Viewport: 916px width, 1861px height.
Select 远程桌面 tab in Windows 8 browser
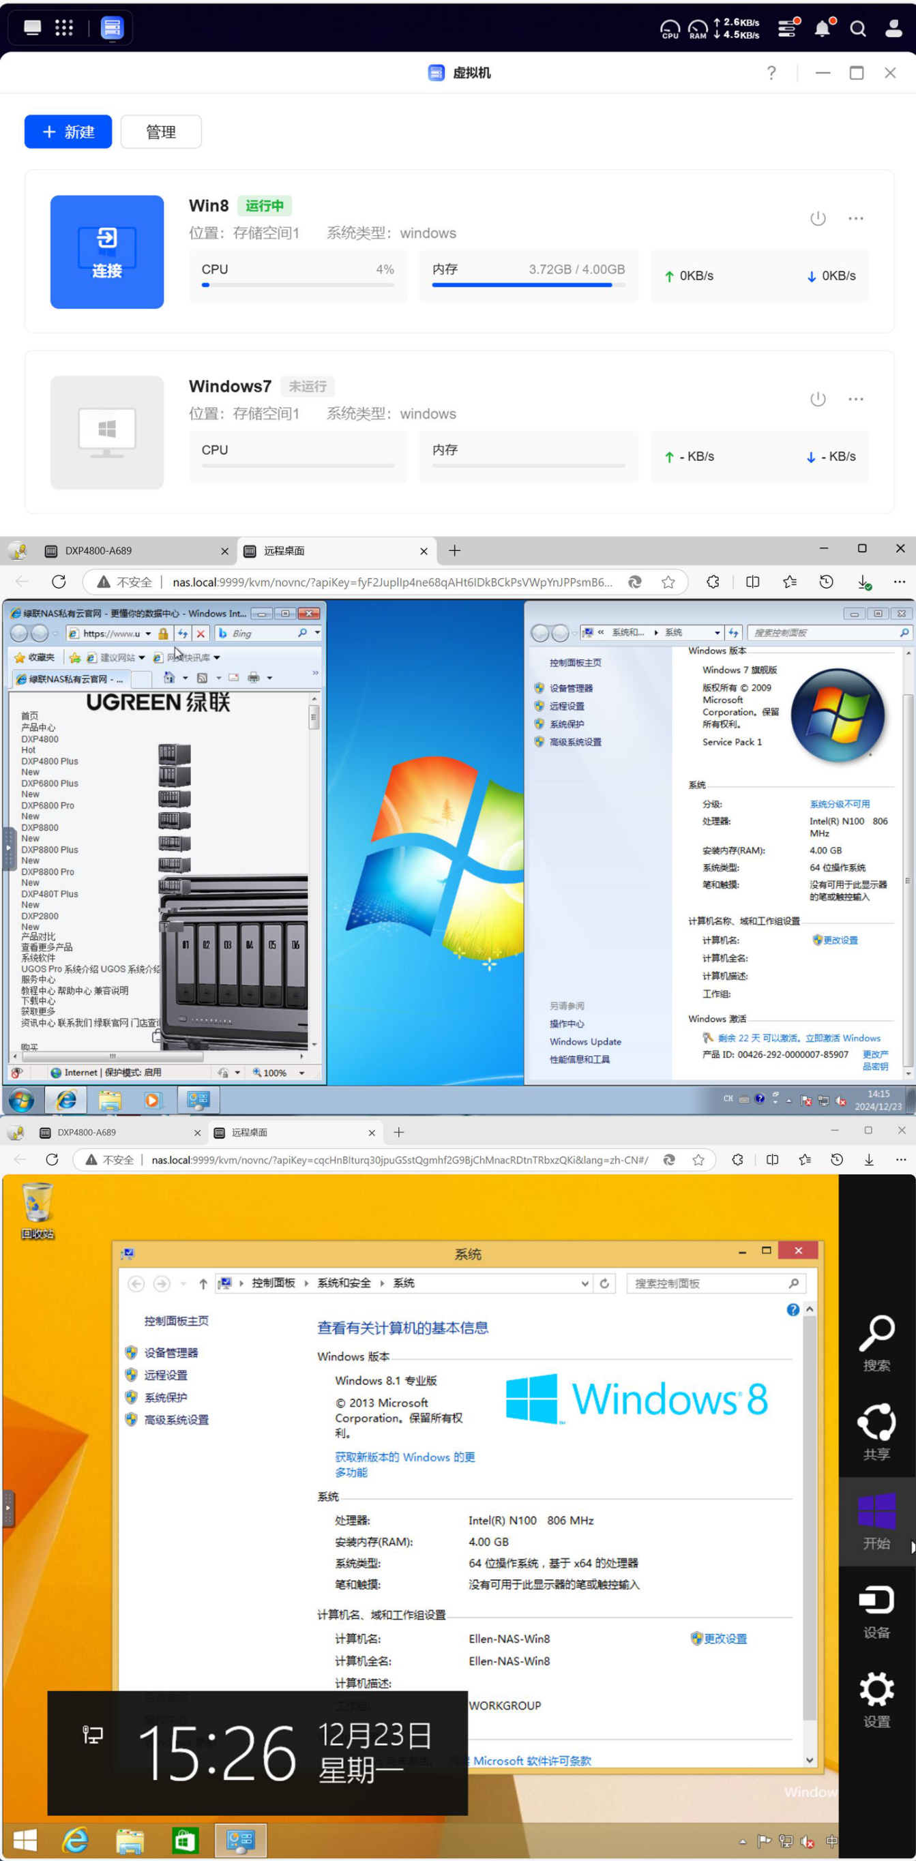click(x=295, y=1132)
